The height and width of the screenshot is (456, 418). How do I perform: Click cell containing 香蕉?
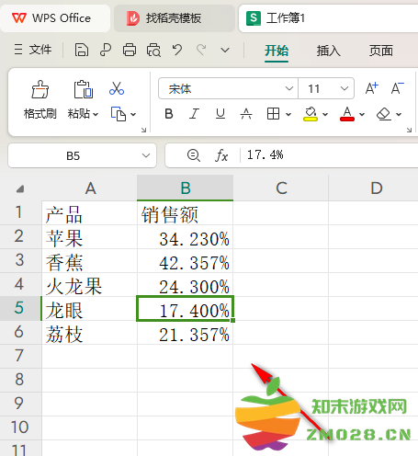point(89,261)
